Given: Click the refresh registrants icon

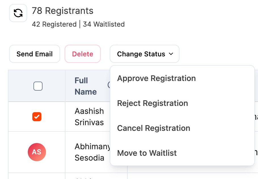Looking at the screenshot, I should point(18,13).
